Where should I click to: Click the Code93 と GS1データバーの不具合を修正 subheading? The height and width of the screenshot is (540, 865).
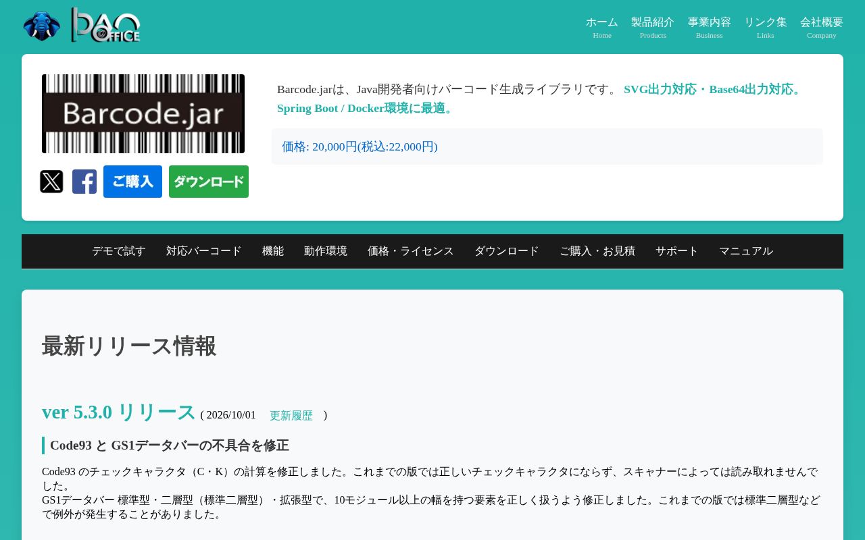[x=170, y=446]
